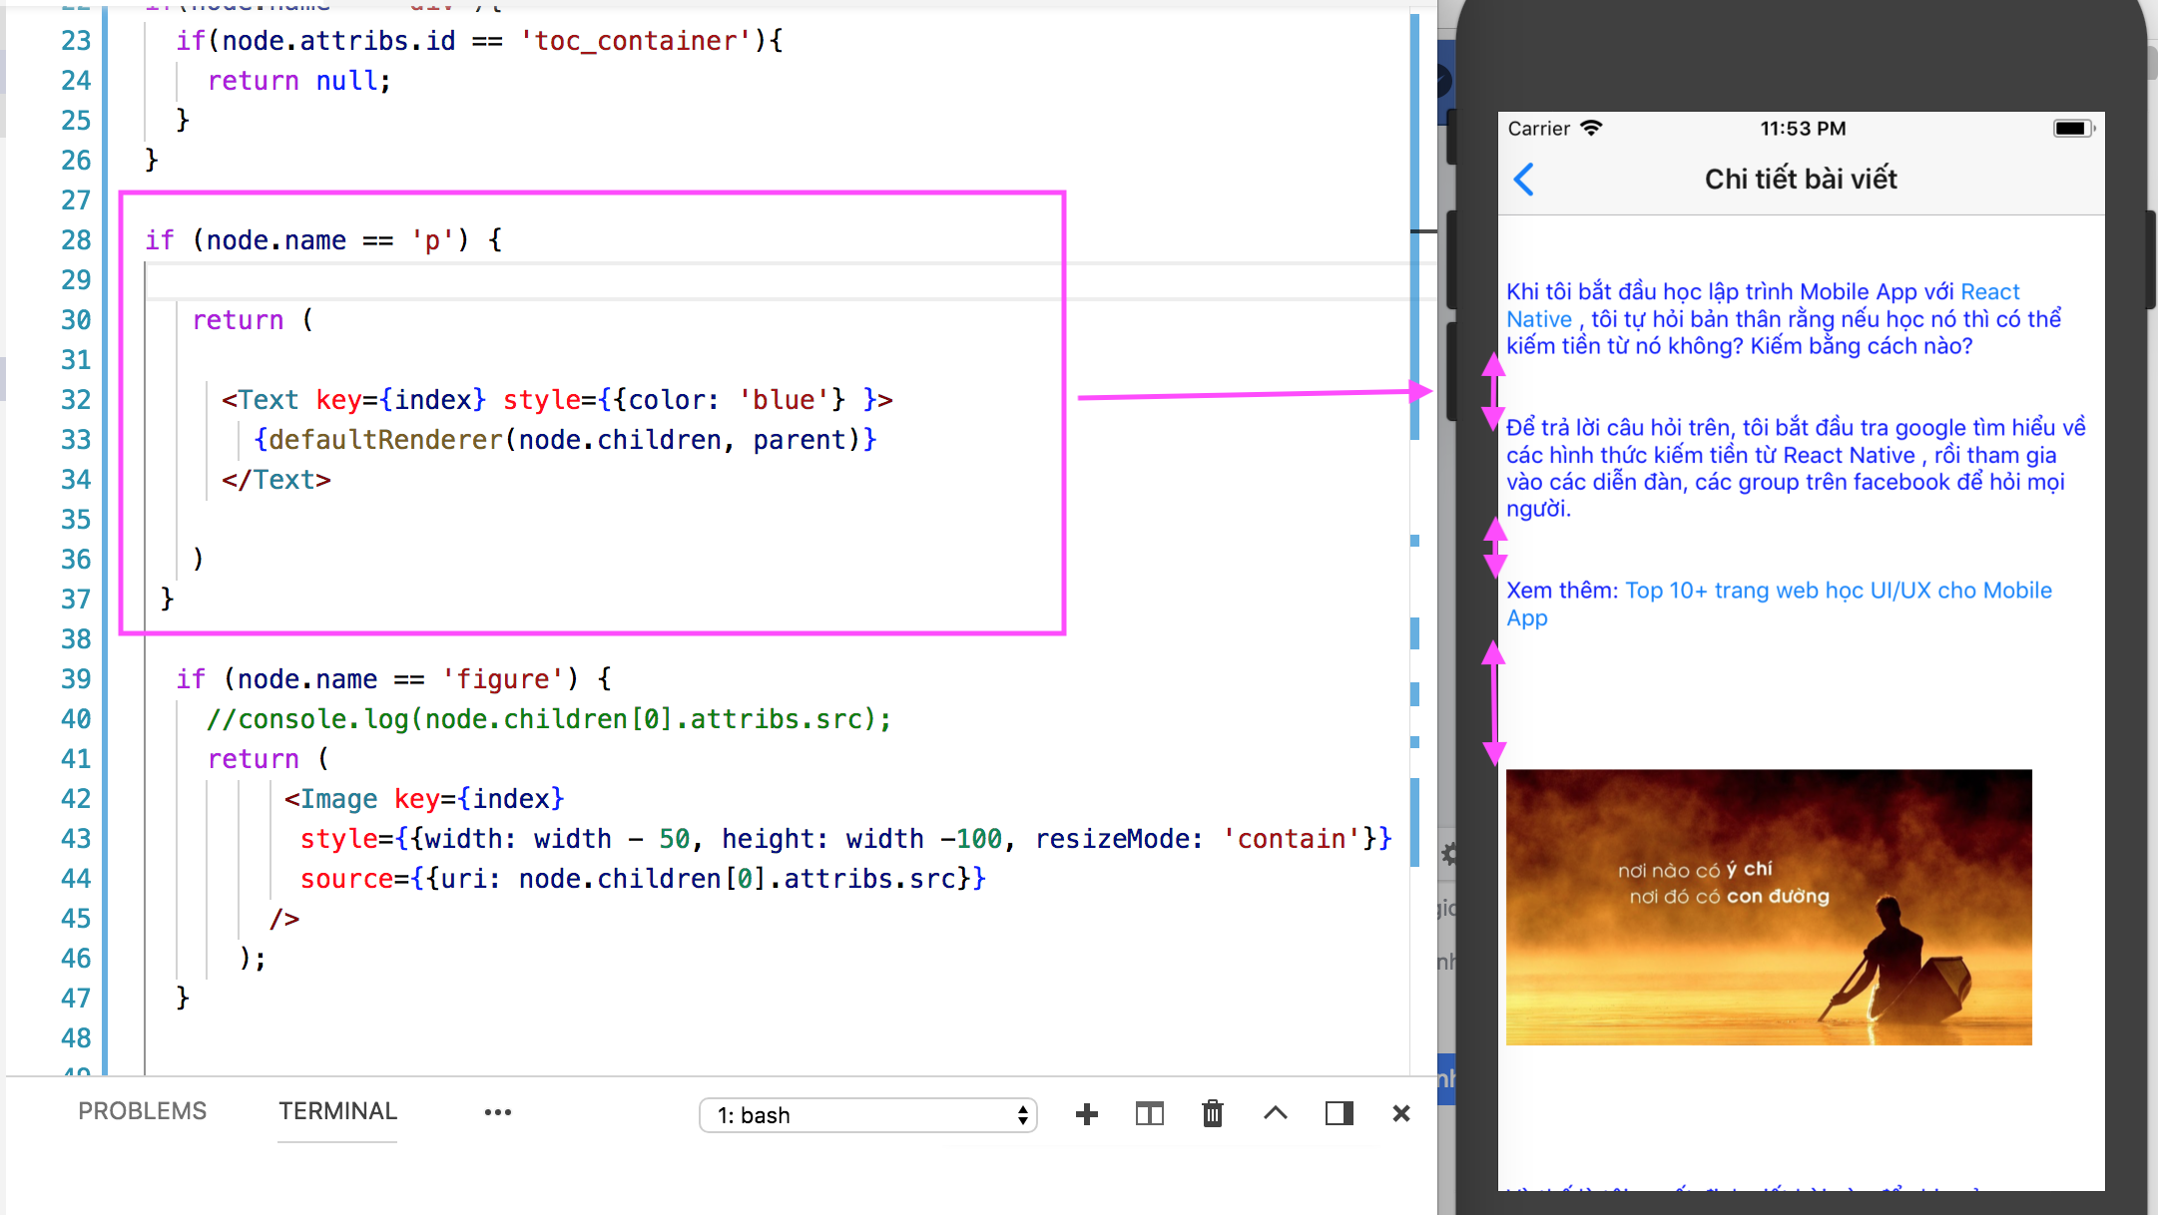Click 'Chi tiết bài viết' header title
Screen dimensions: 2158x1215
pos(1801,180)
